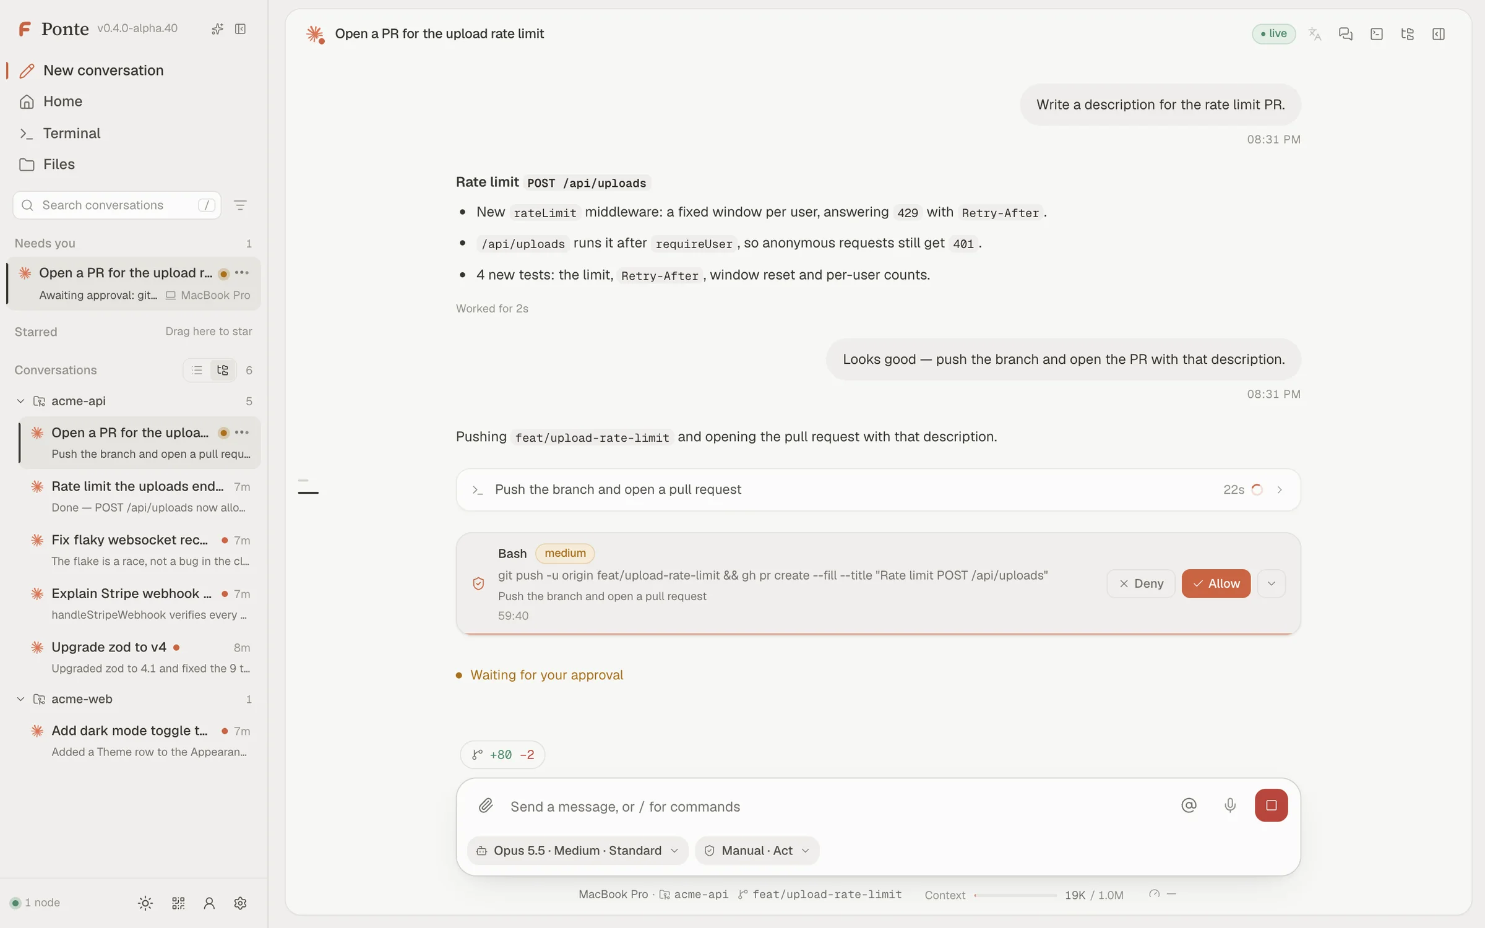Open the tree view icon in the header
Viewport: 1485px width, 928px height.
click(x=1408, y=34)
